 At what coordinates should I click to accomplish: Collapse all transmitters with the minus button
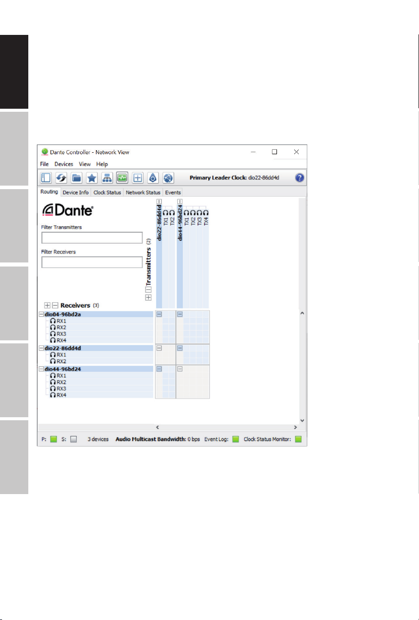click(148, 290)
